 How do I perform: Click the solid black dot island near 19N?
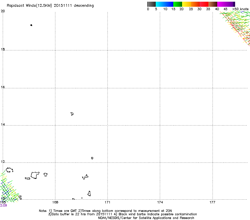tap(31, 25)
